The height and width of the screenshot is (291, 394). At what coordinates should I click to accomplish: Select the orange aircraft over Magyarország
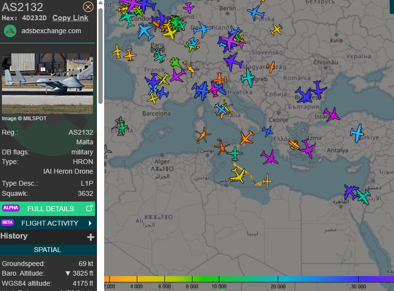271,67
